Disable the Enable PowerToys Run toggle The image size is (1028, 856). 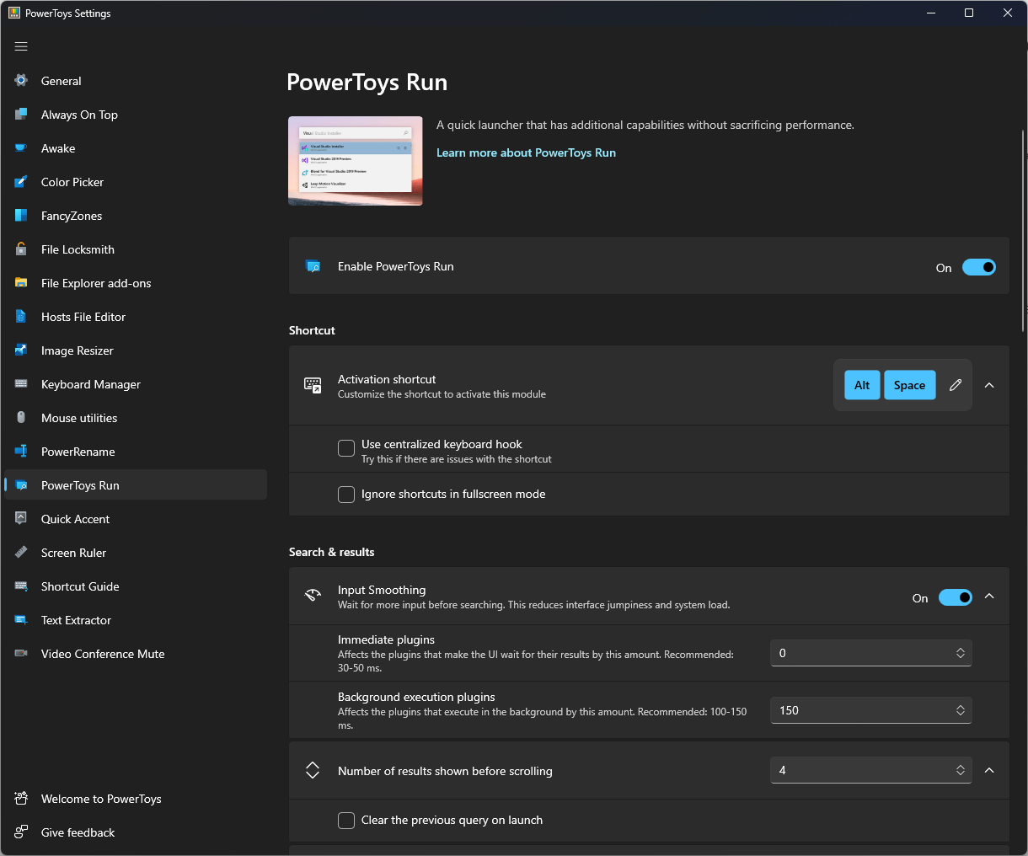pos(978,267)
